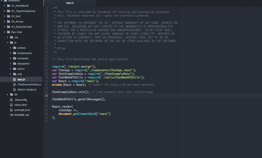Viewport: 262px width, 158px height.
Task: Click the 04_Arrays folder icon
Action: pyautogui.click(x=9, y=22)
